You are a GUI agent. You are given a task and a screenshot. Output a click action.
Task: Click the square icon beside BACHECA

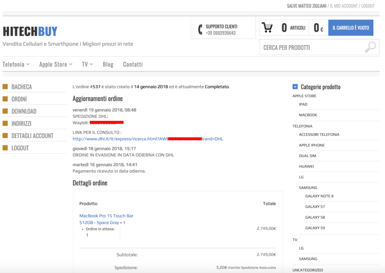click(x=5, y=87)
